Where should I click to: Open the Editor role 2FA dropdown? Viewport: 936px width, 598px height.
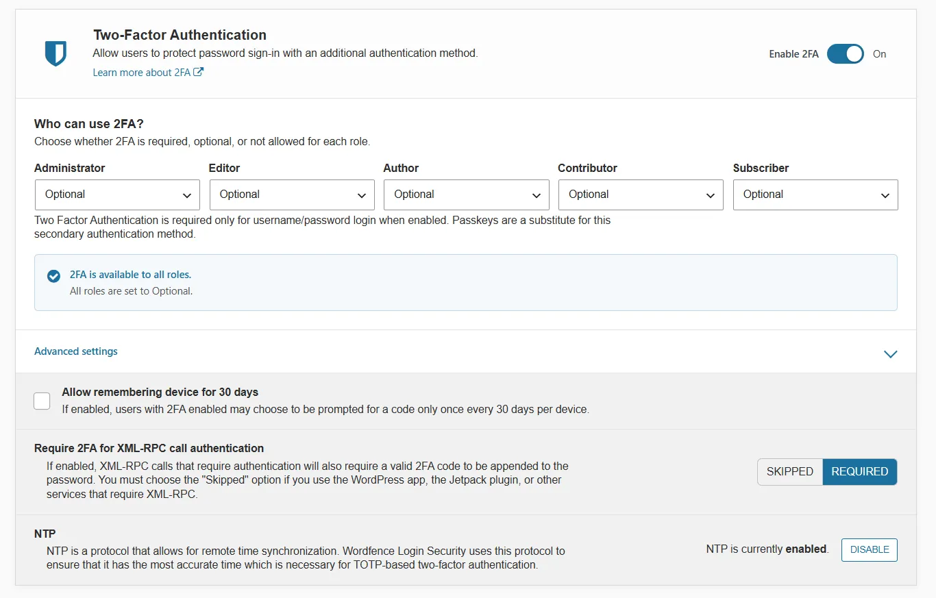click(292, 195)
